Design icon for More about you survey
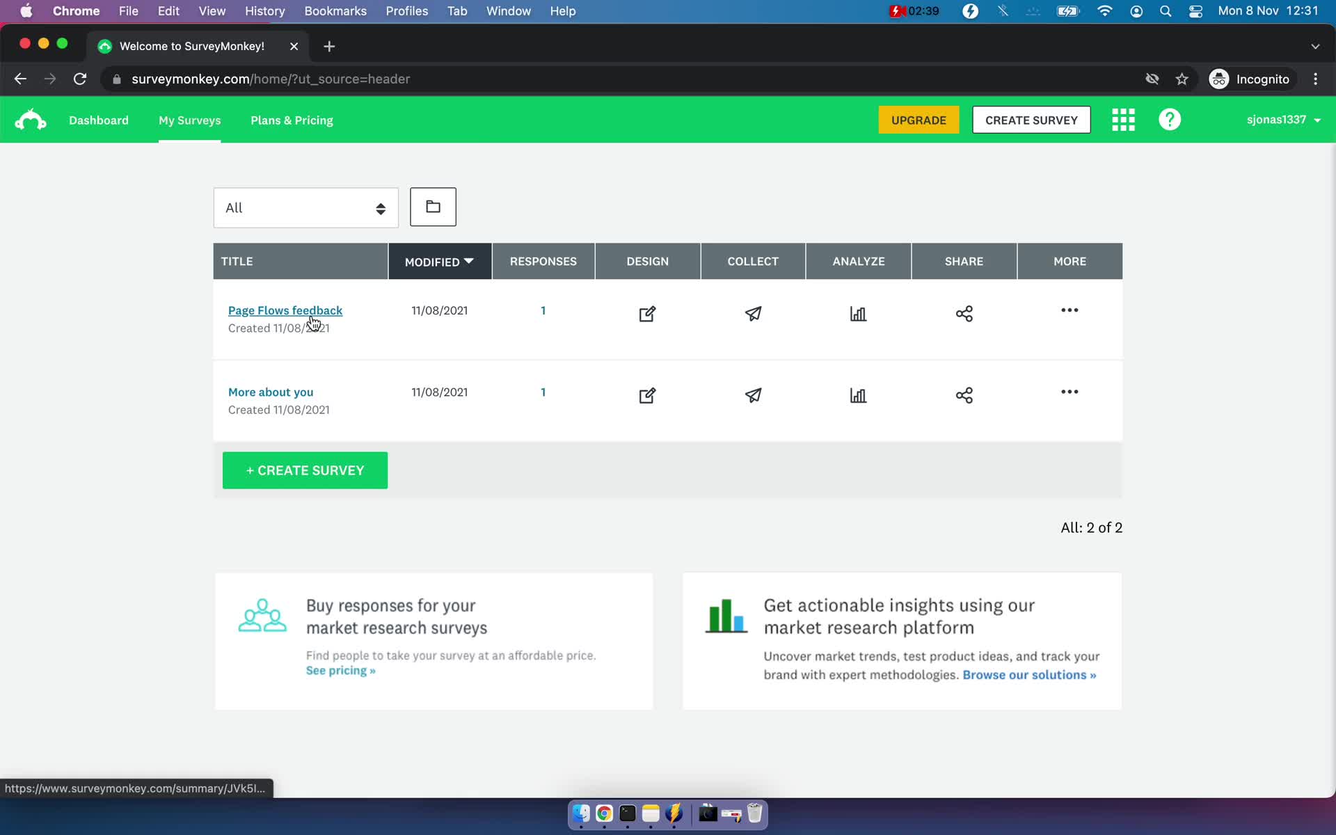Screen dimensions: 1336x835 [x=647, y=395]
